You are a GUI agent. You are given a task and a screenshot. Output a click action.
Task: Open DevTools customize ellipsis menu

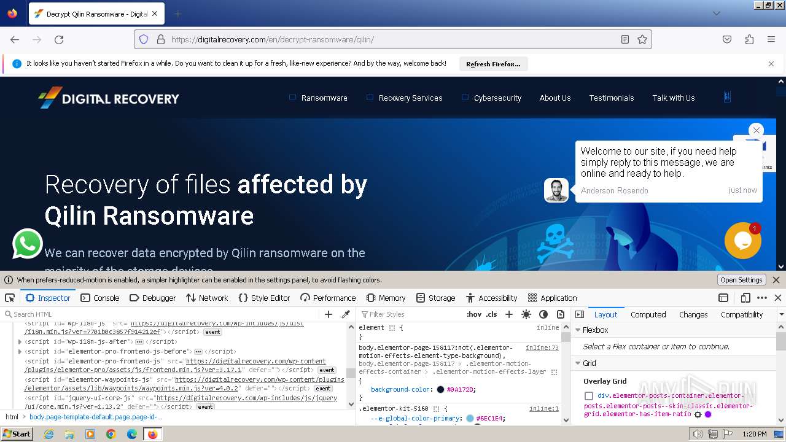(762, 298)
